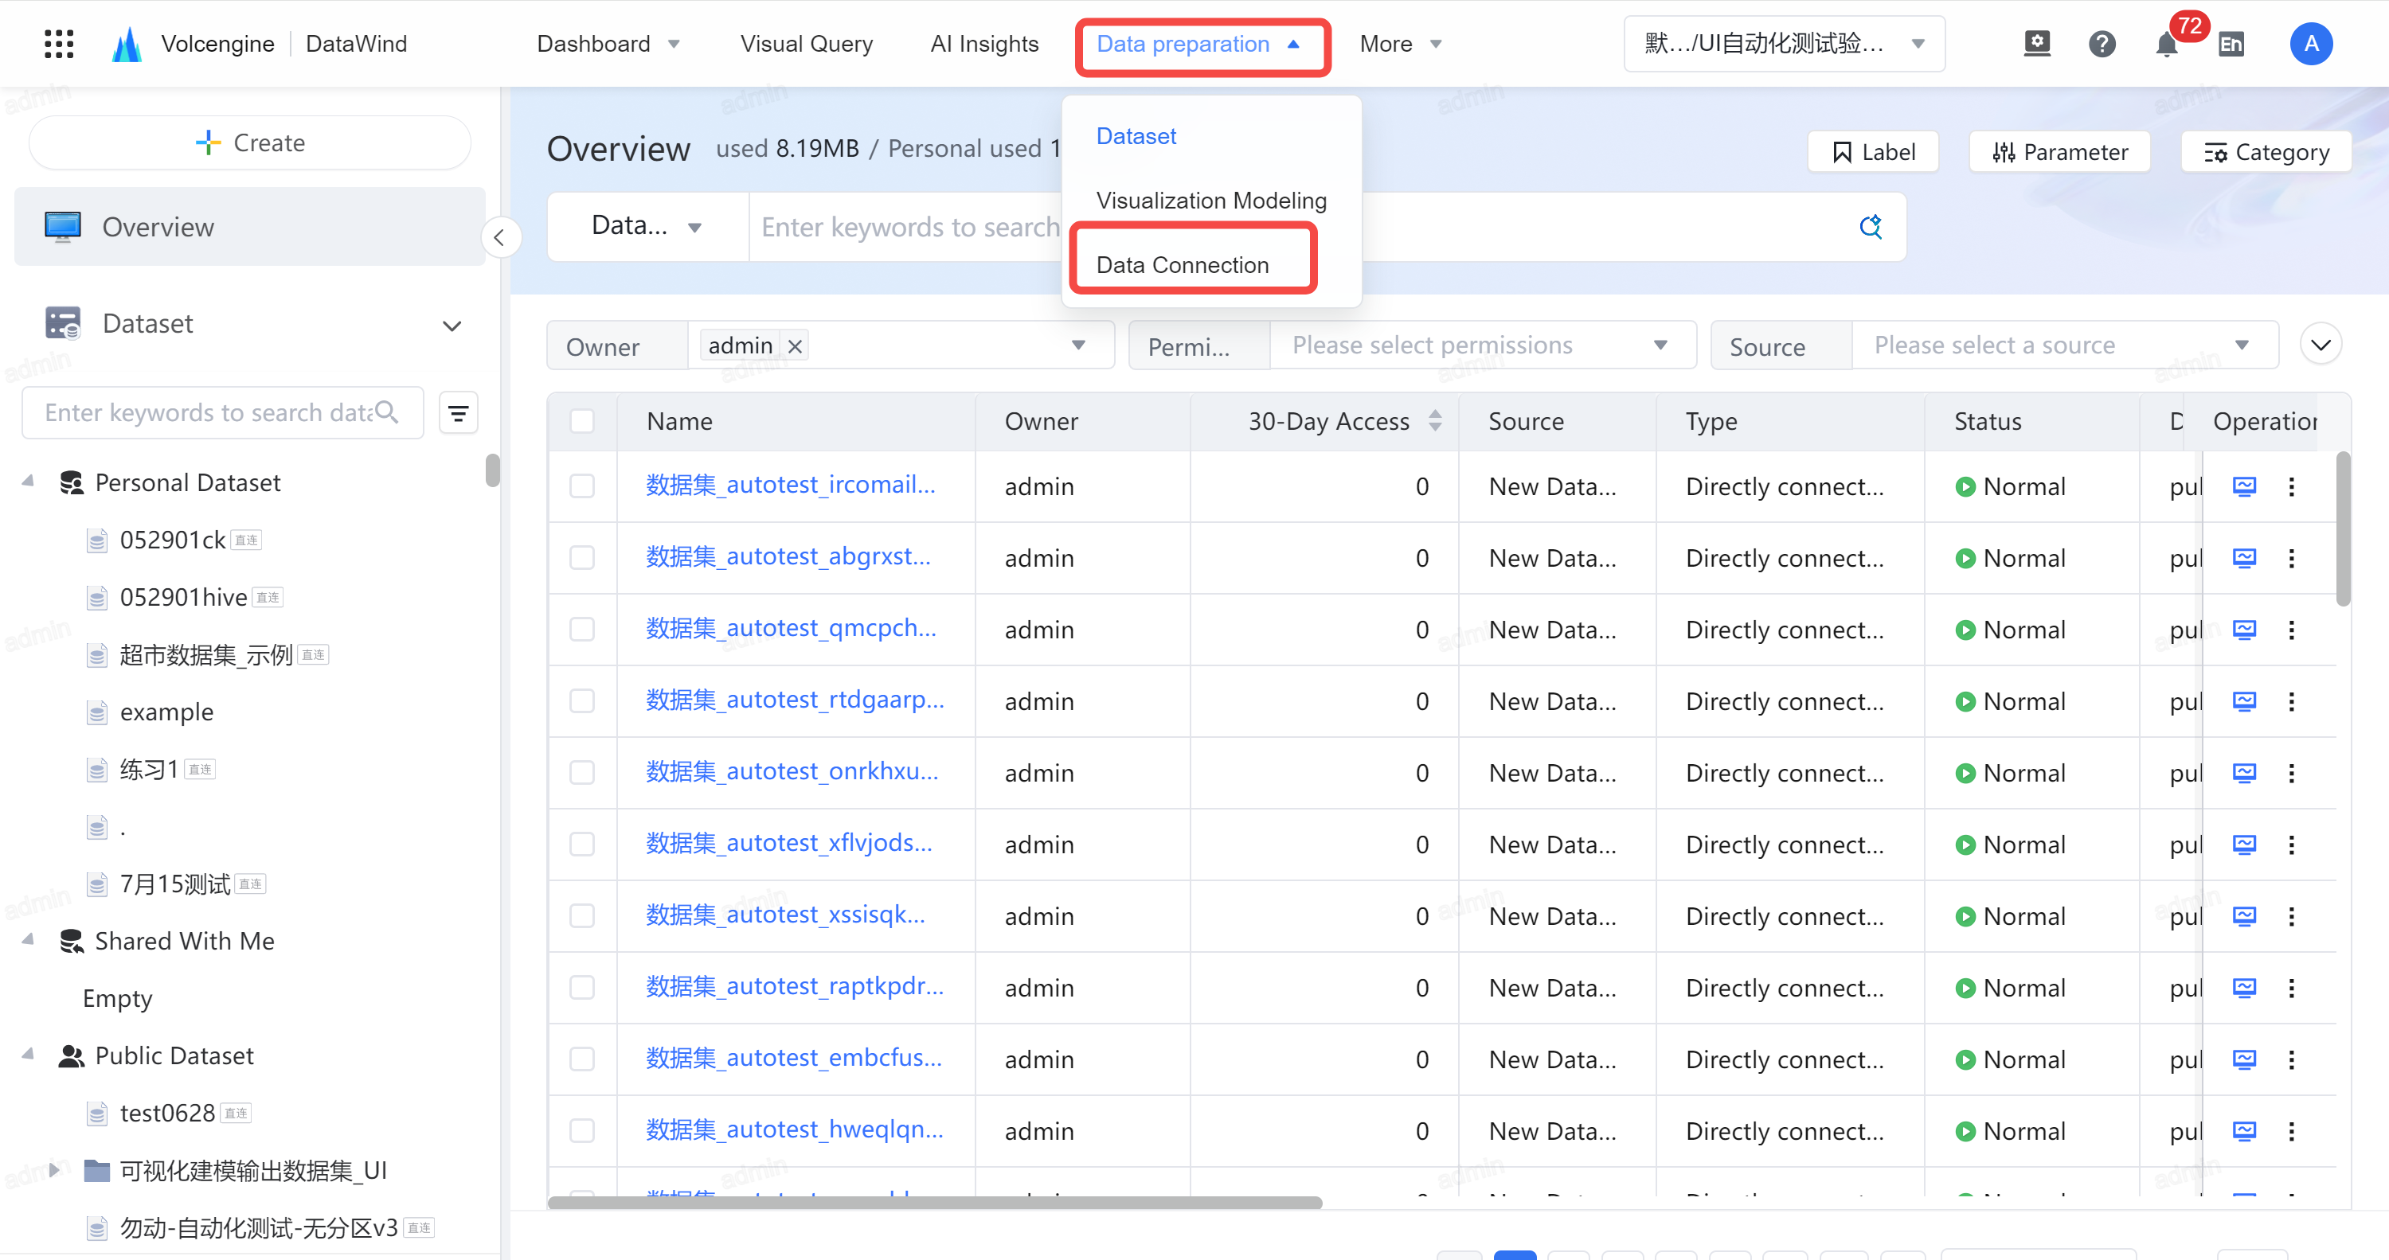Viewport: 2389px width, 1260px height.
Task: Open more options for 数据集_autotest_raptkpdr row
Action: point(2291,988)
